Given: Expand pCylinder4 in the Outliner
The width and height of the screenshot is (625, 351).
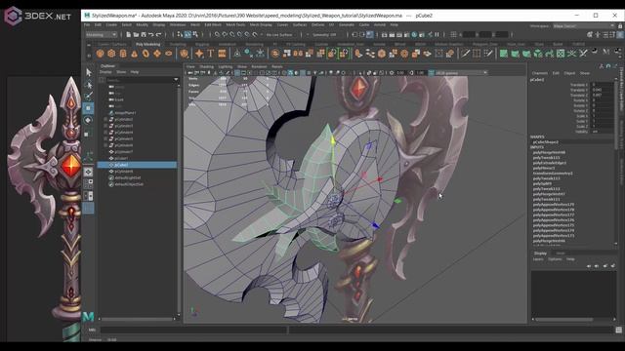Looking at the screenshot, I should pyautogui.click(x=105, y=133).
